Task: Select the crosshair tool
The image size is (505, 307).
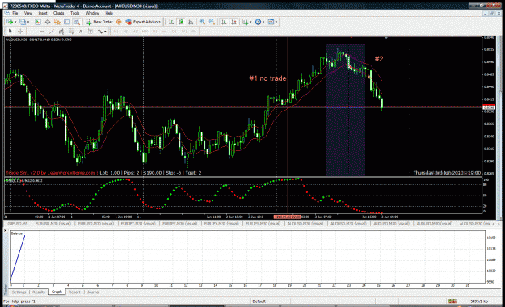Action: [20, 32]
